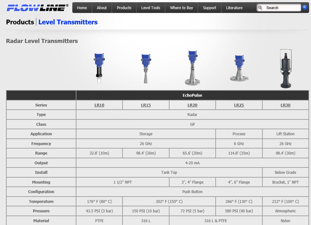Click the PTFE material cell
The image size is (311, 225).
[99, 221]
